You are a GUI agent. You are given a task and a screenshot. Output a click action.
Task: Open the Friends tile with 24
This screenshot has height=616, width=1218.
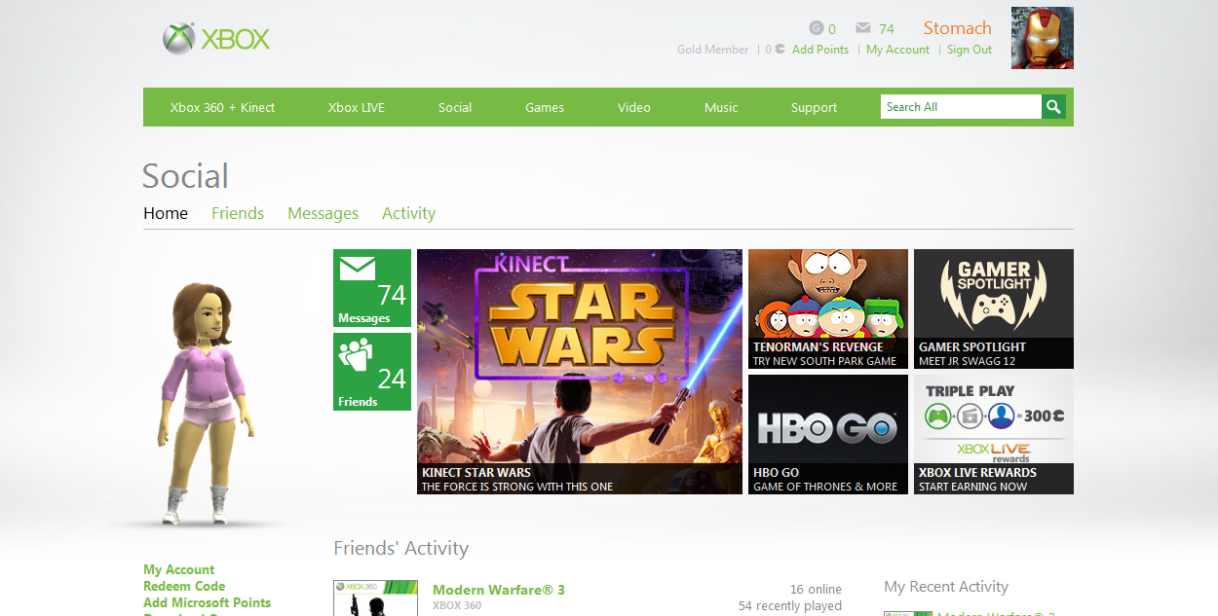pyautogui.click(x=372, y=372)
